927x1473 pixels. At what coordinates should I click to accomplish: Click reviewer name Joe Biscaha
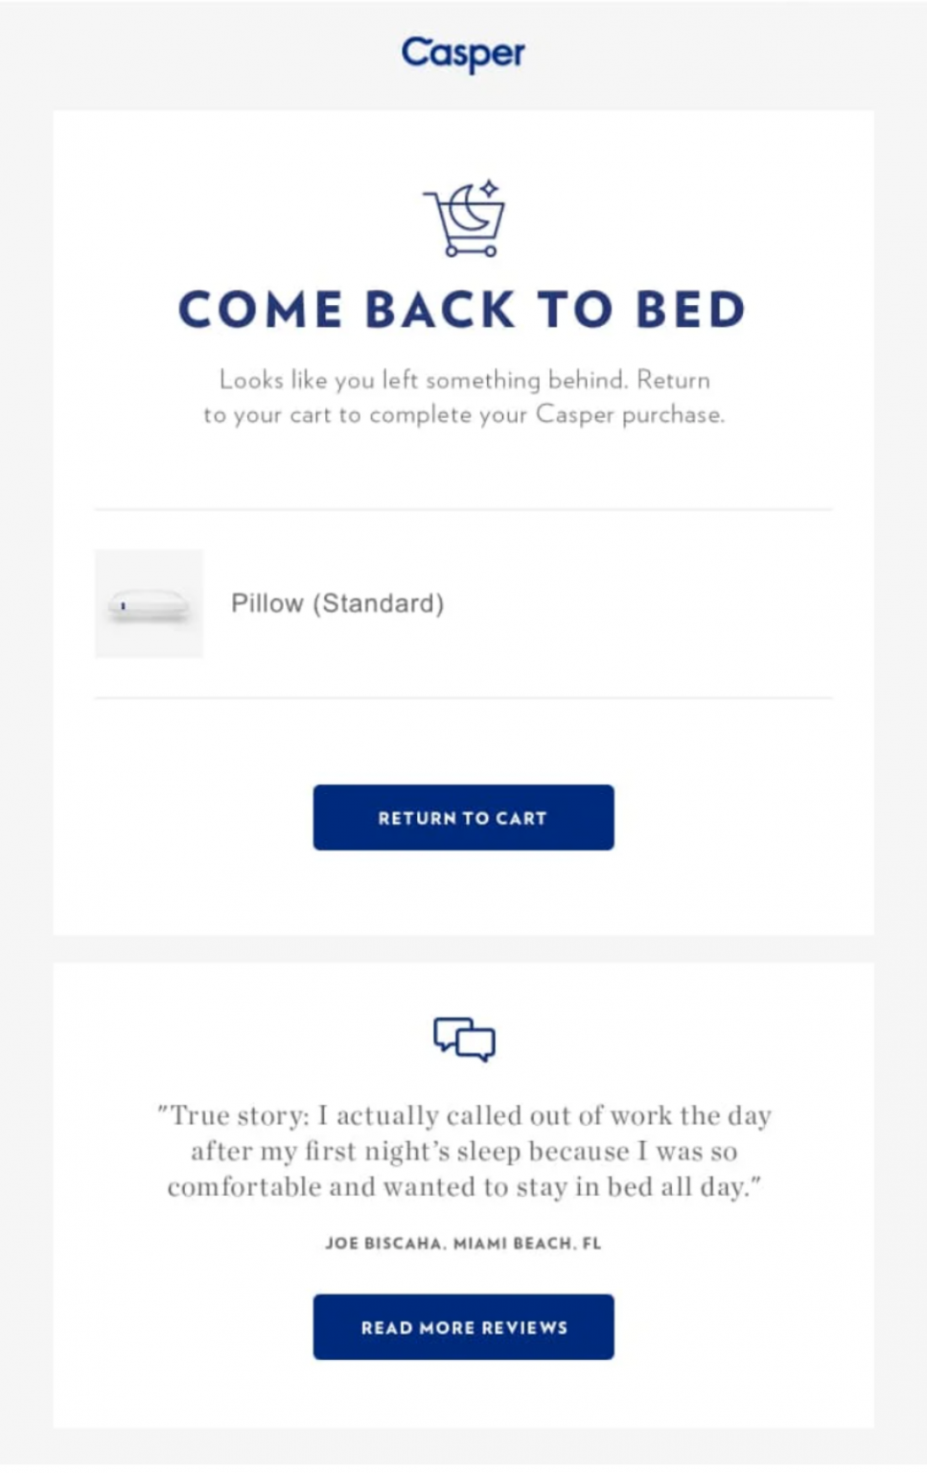(x=384, y=1243)
